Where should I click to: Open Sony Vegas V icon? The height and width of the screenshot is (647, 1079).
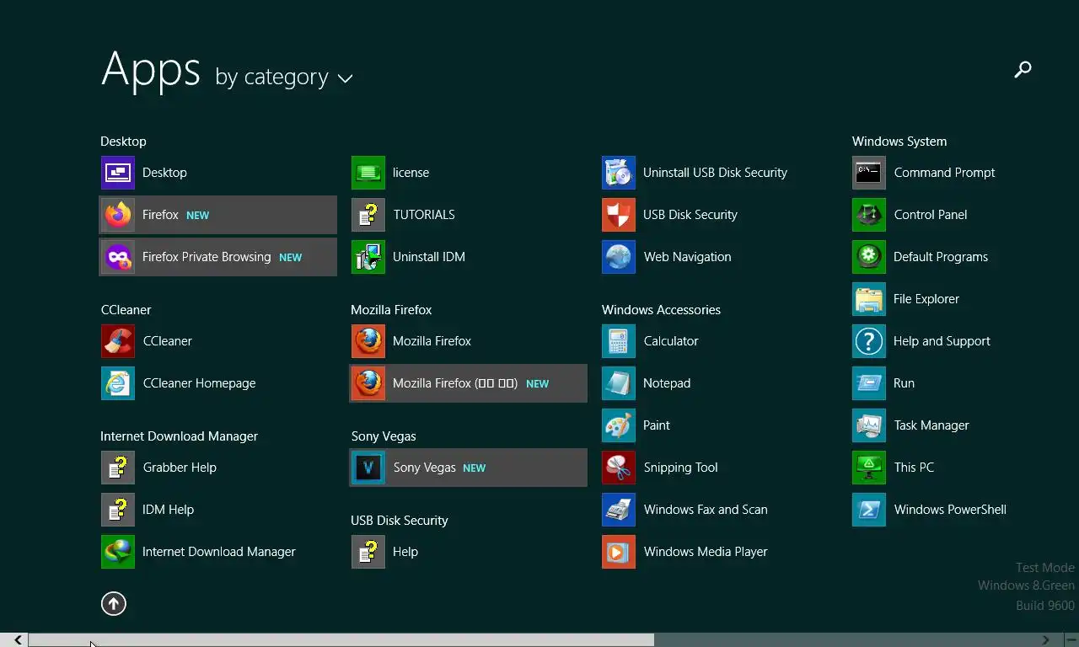pyautogui.click(x=368, y=468)
